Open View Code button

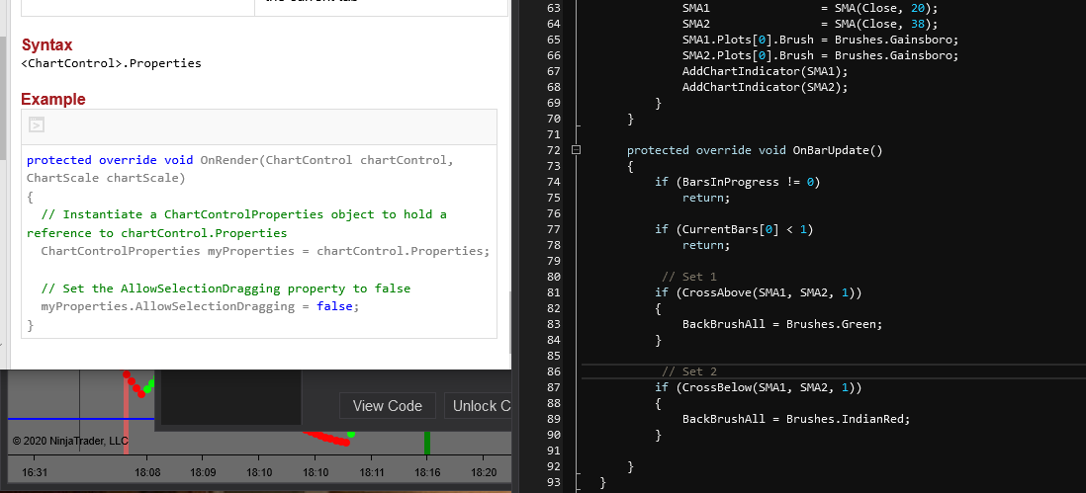[x=387, y=406]
